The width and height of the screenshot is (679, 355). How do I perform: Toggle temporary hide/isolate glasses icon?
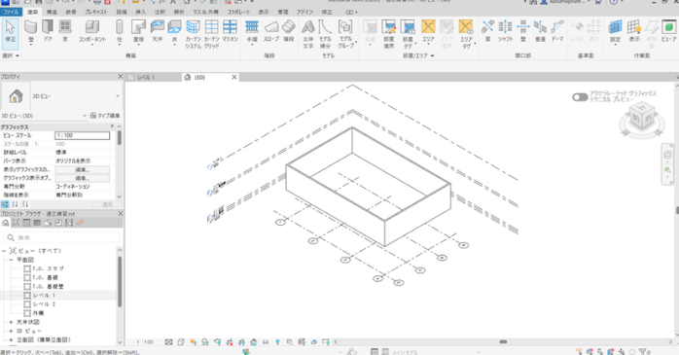click(266, 342)
